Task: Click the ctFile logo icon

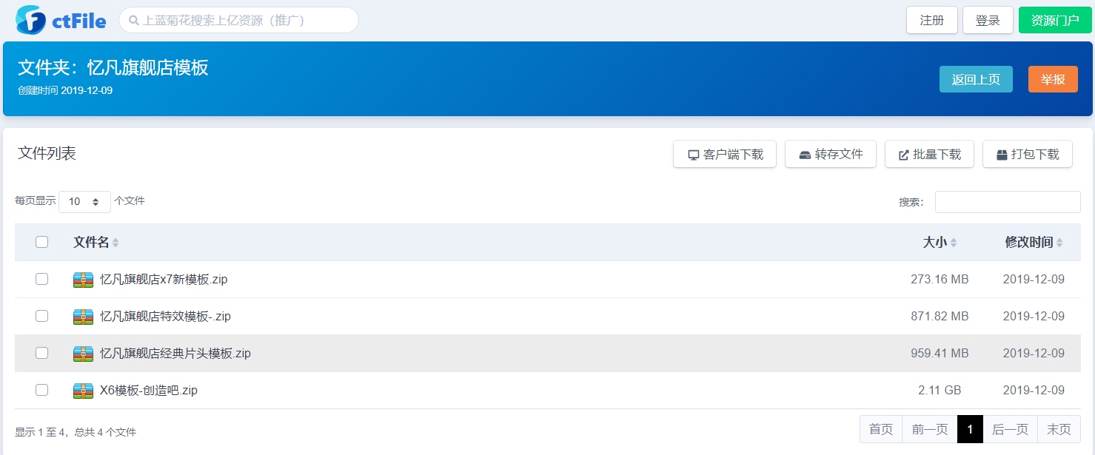Action: (x=30, y=20)
